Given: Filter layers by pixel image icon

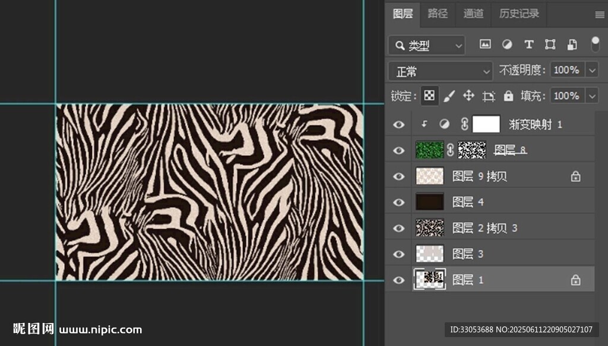Looking at the screenshot, I should point(485,44).
